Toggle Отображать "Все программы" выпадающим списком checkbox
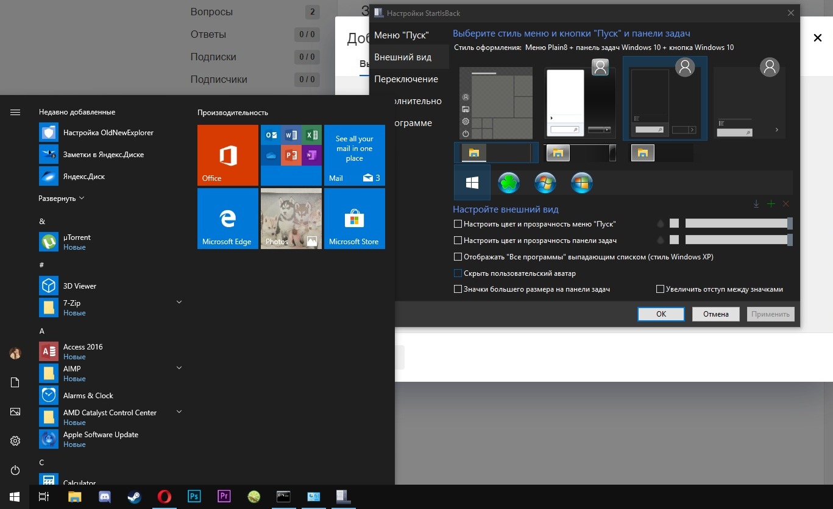The width and height of the screenshot is (833, 509). click(x=458, y=257)
